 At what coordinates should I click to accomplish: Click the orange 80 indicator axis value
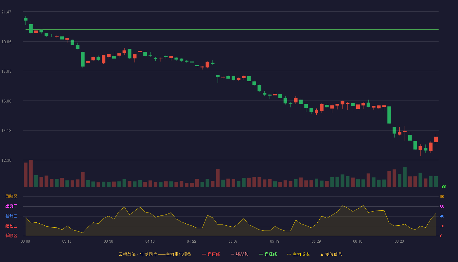click(442, 196)
